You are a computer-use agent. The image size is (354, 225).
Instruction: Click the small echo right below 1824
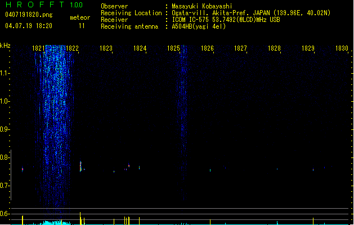point(140,168)
